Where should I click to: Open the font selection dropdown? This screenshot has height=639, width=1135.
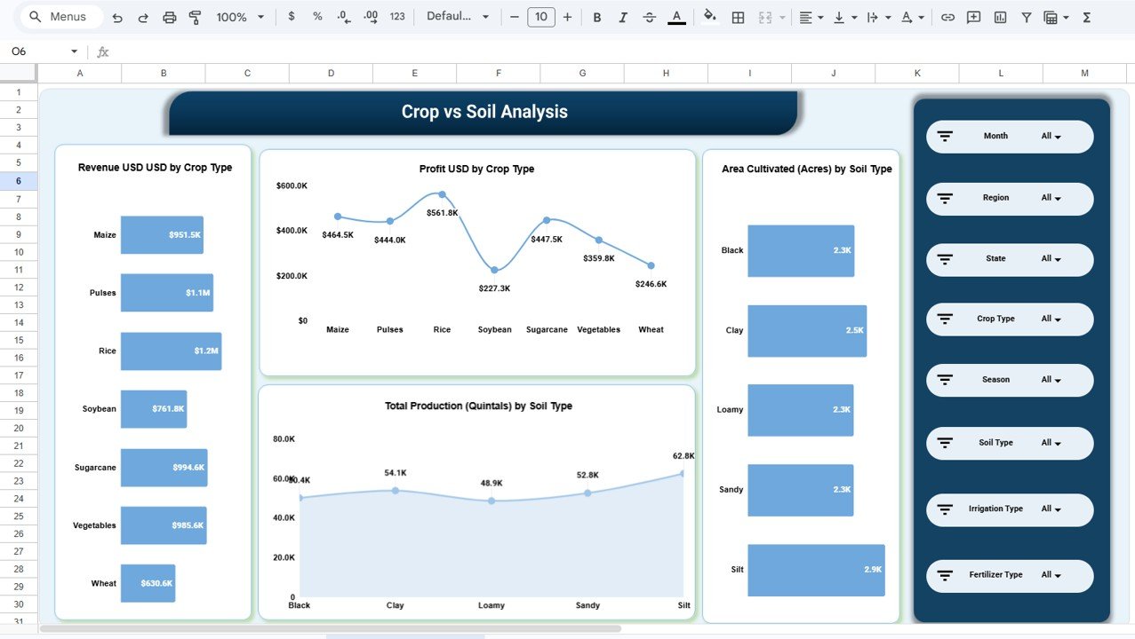point(458,16)
